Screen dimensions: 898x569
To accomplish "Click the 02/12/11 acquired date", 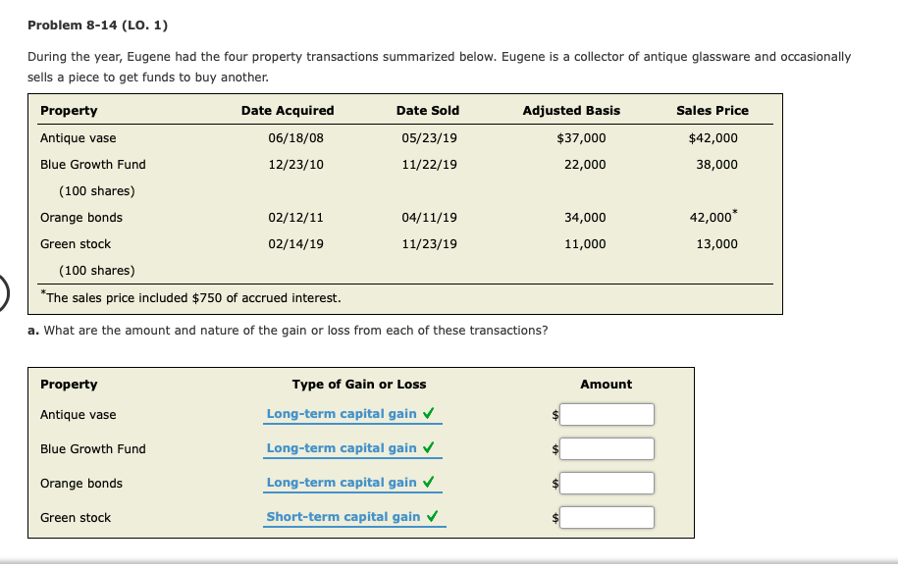I will pos(296,218).
